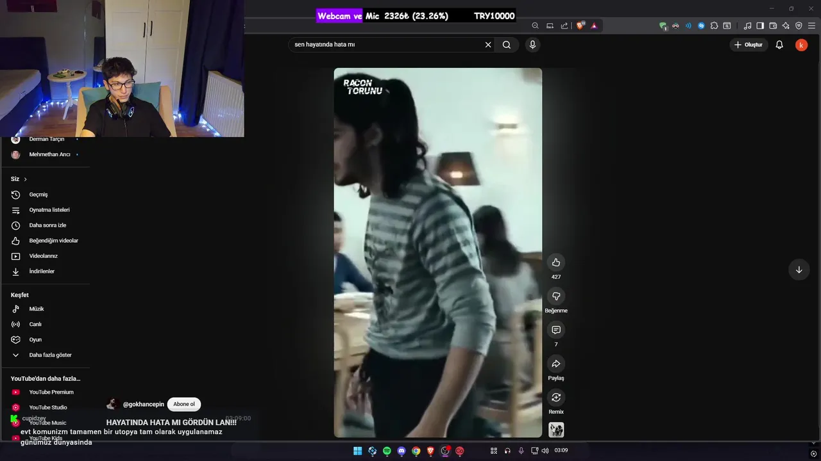Viewport: 821px width, 461px height.
Task: Expand Daha fazla göster in Keşfet
Action: click(x=45, y=355)
